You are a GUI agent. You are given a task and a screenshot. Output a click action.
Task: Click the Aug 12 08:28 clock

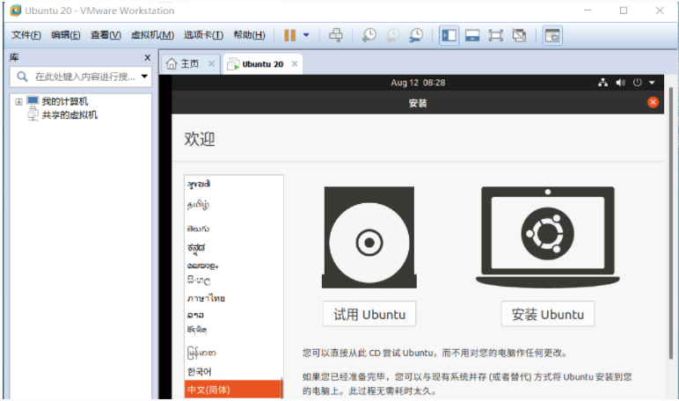coord(418,83)
